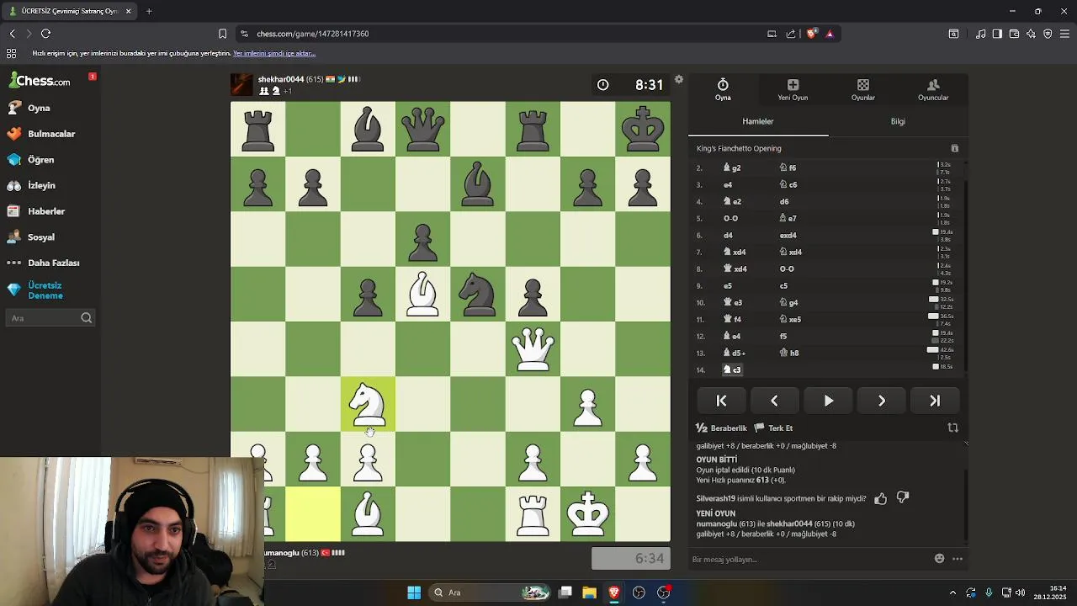
Task: Open the opening explorer book icon
Action: pyautogui.click(x=954, y=148)
